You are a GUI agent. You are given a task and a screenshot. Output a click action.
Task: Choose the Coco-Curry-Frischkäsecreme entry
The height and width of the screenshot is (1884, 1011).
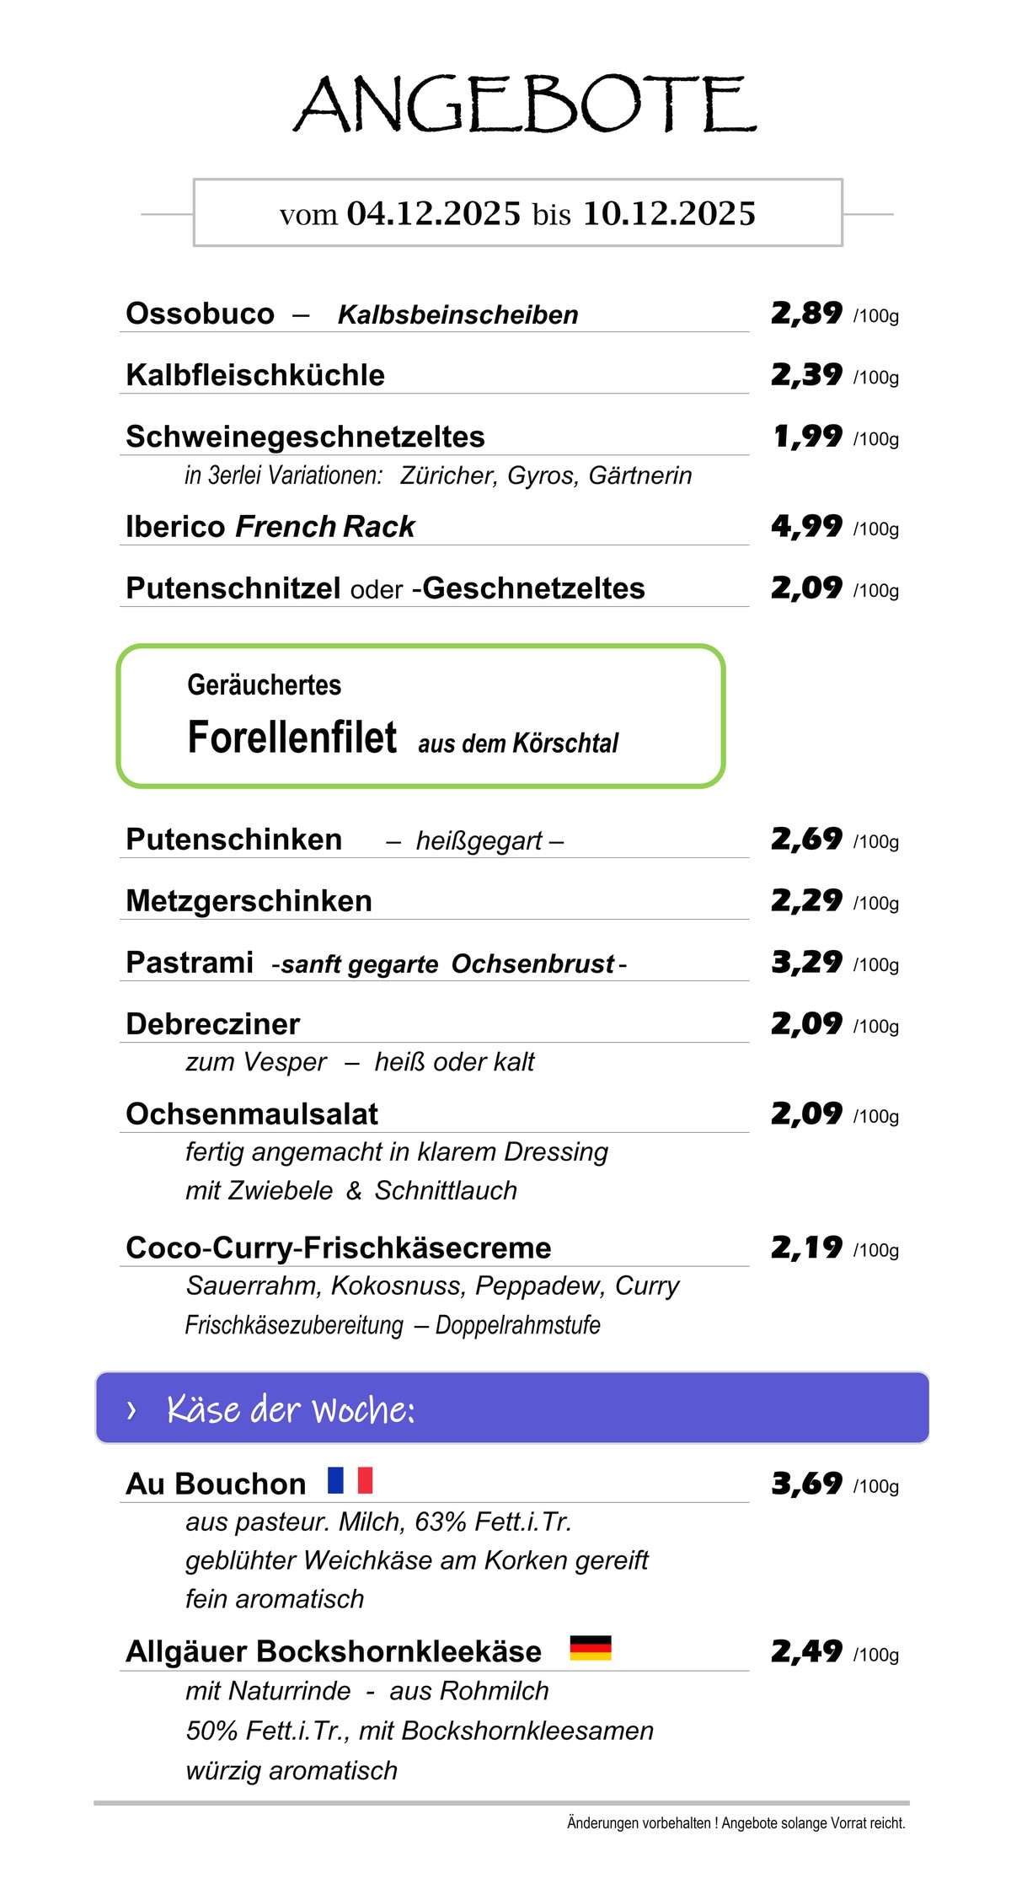(x=338, y=1248)
